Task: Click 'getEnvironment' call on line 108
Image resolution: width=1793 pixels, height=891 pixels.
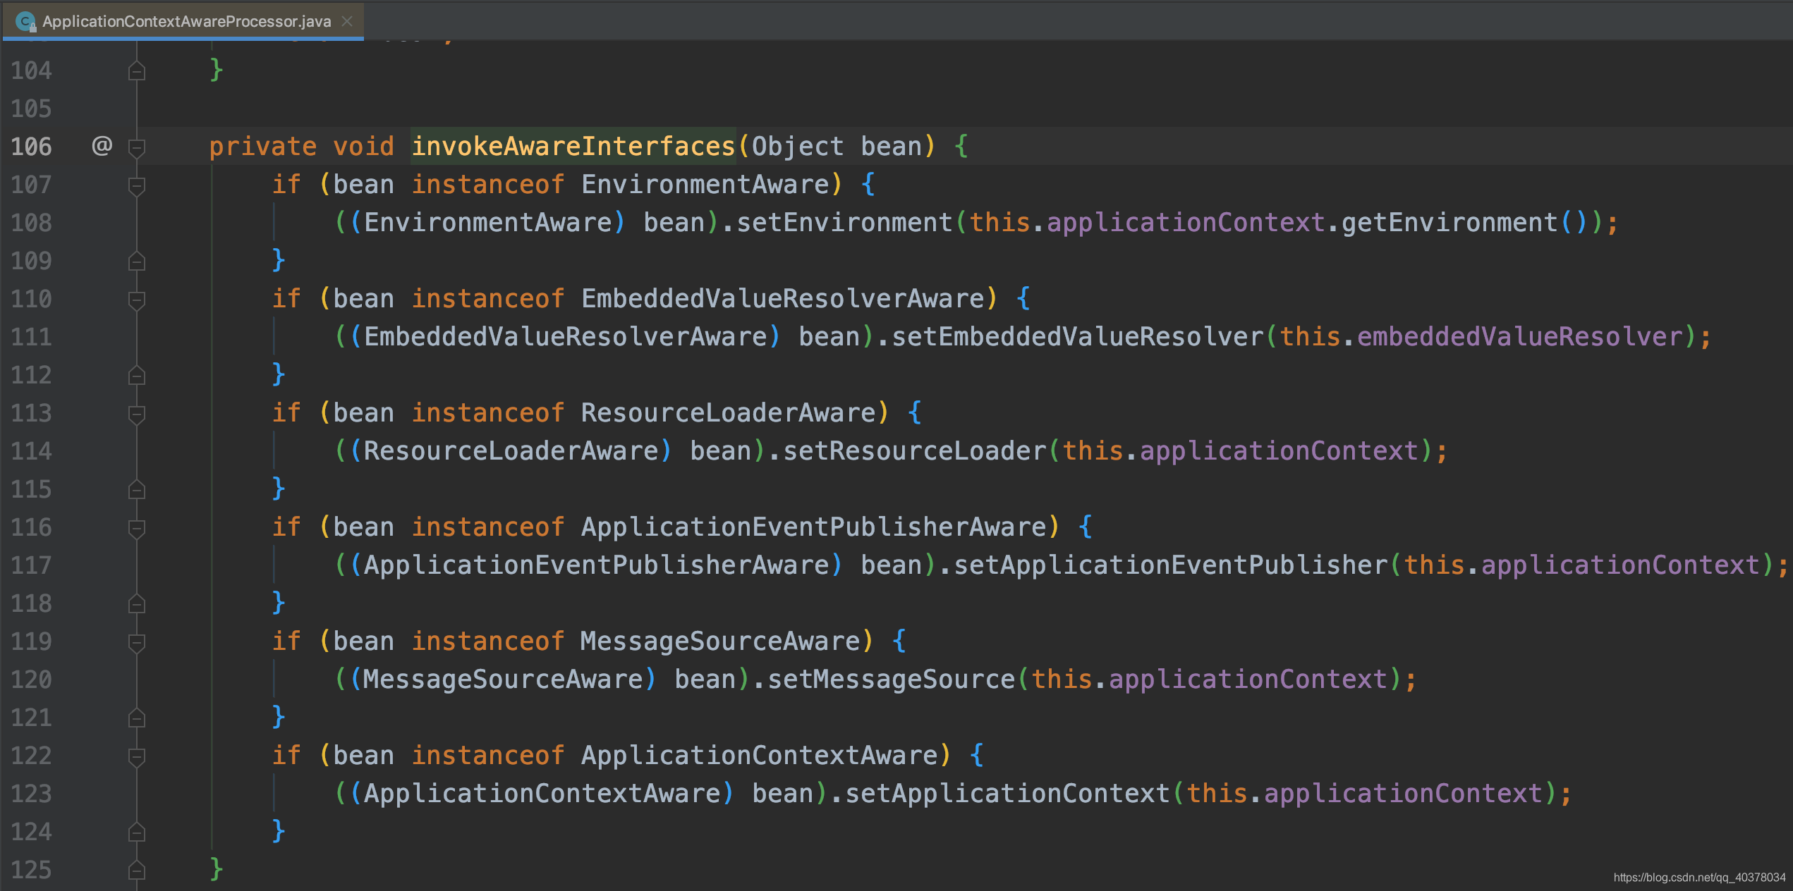Action: coord(1449,223)
